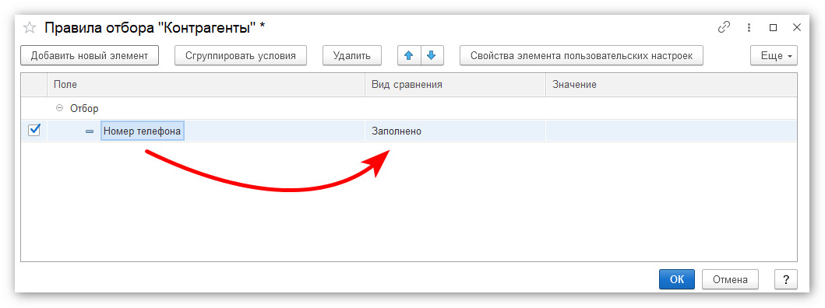Click the Заполнено comparison type cell
Viewport: 825px width, 308px height.
[x=455, y=131]
